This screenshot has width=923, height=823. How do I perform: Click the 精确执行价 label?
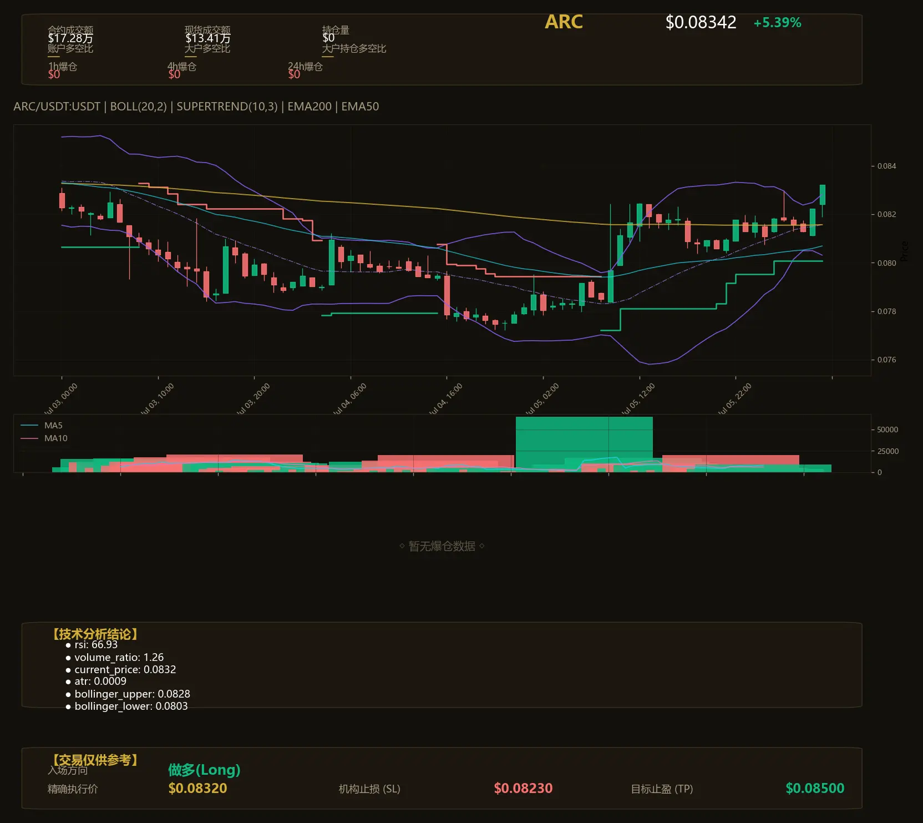tap(73, 789)
